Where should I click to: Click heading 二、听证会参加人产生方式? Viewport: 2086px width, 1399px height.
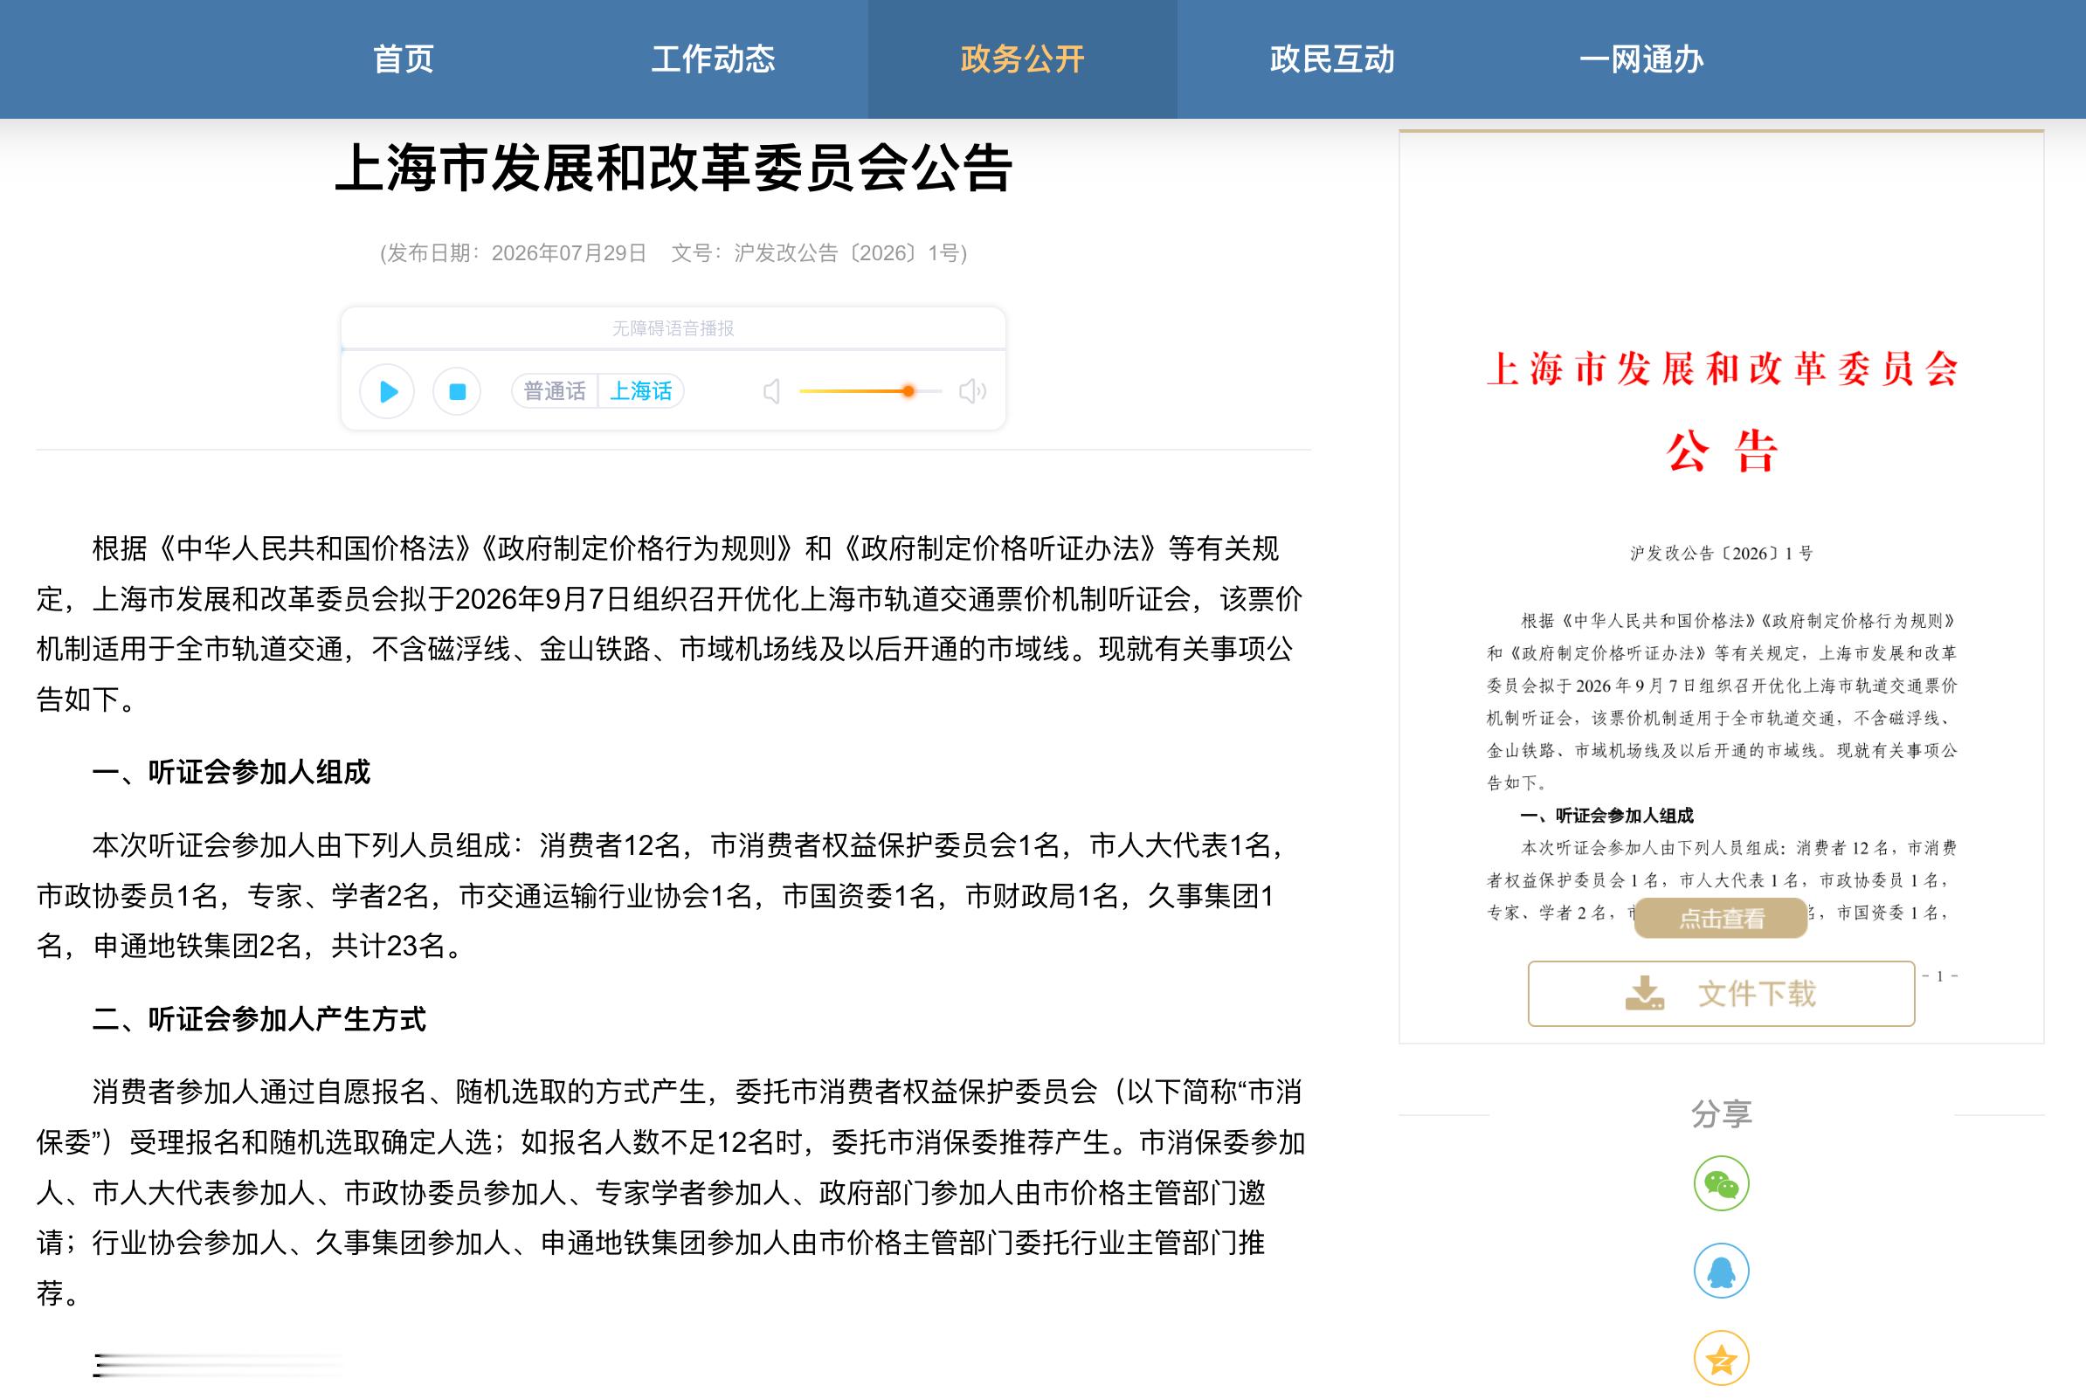coord(259,1020)
